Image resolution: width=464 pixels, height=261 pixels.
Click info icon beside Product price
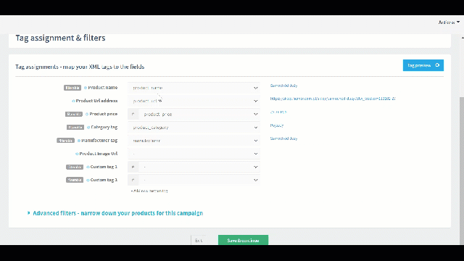[87, 115]
